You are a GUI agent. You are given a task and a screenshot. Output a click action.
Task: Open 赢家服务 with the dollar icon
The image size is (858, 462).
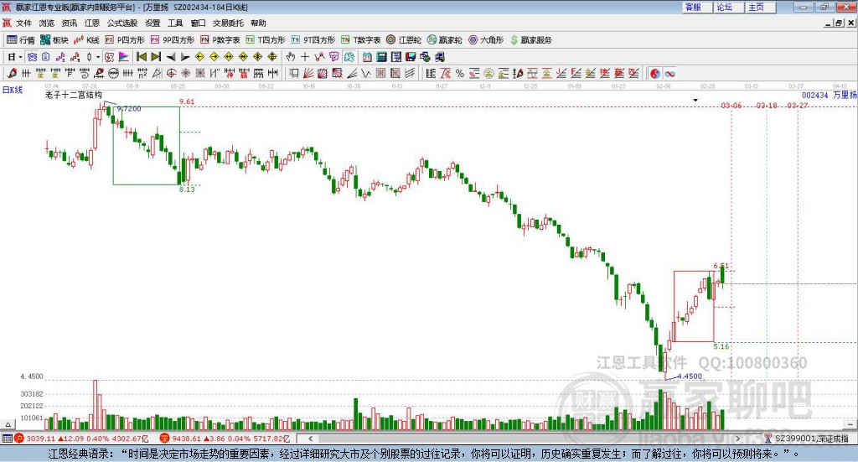pyautogui.click(x=530, y=40)
